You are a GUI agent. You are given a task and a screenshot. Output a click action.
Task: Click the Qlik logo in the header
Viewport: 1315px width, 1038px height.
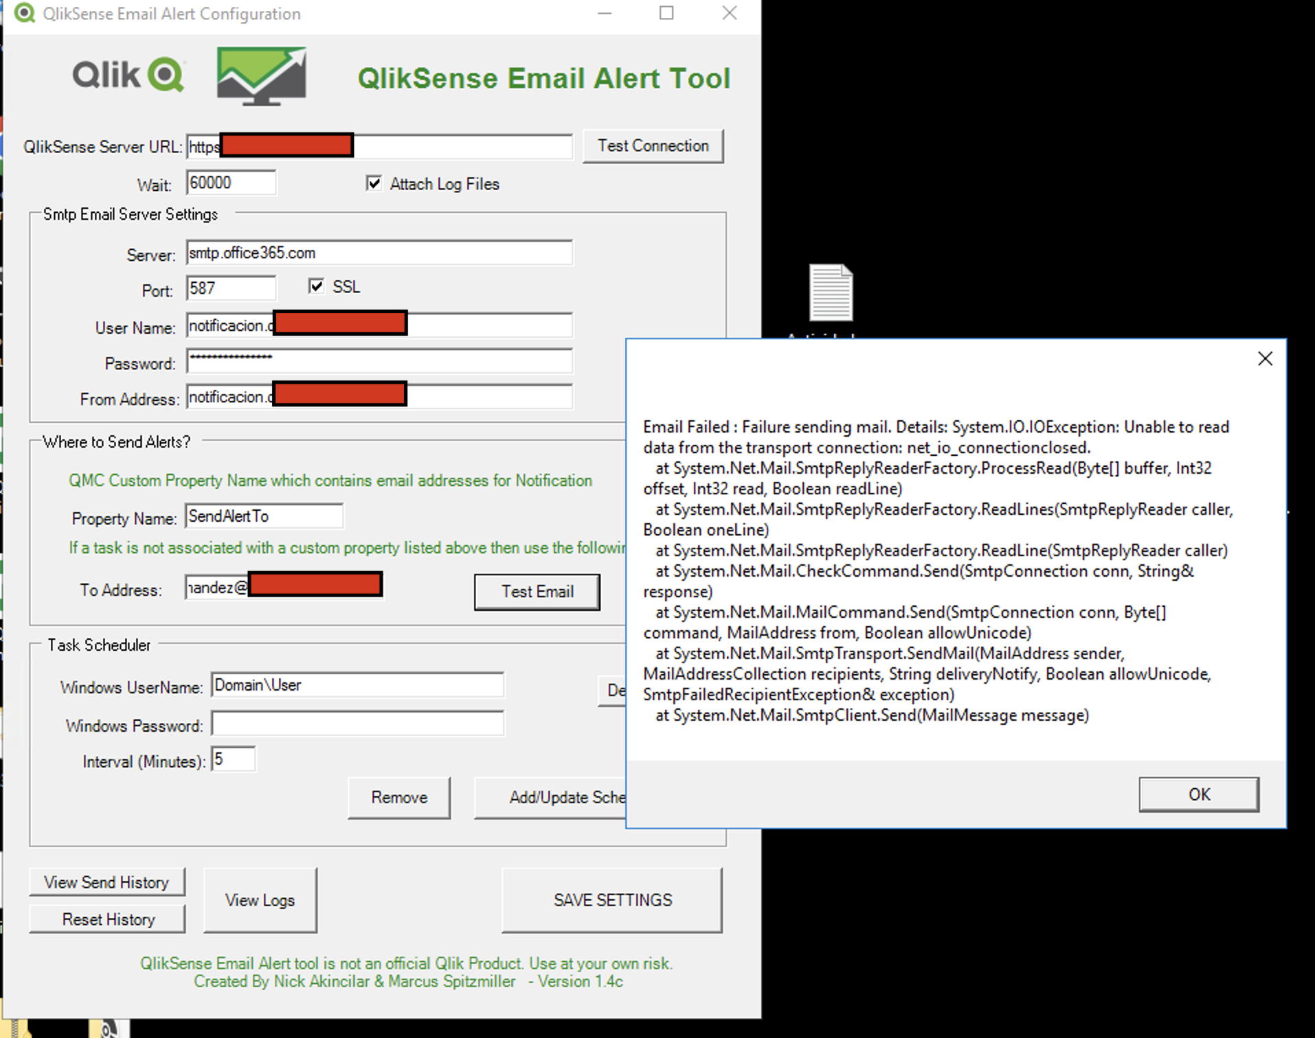coord(128,75)
